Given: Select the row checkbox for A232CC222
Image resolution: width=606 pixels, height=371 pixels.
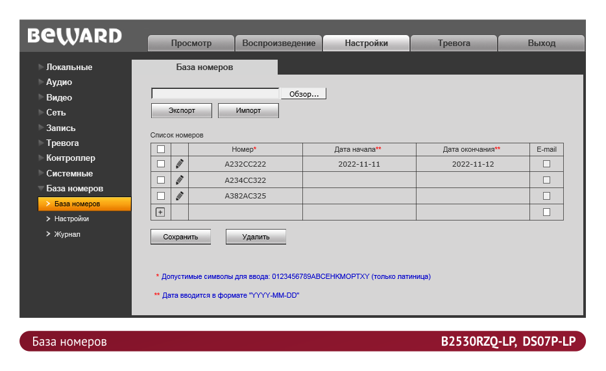Looking at the screenshot, I should (x=161, y=164).
